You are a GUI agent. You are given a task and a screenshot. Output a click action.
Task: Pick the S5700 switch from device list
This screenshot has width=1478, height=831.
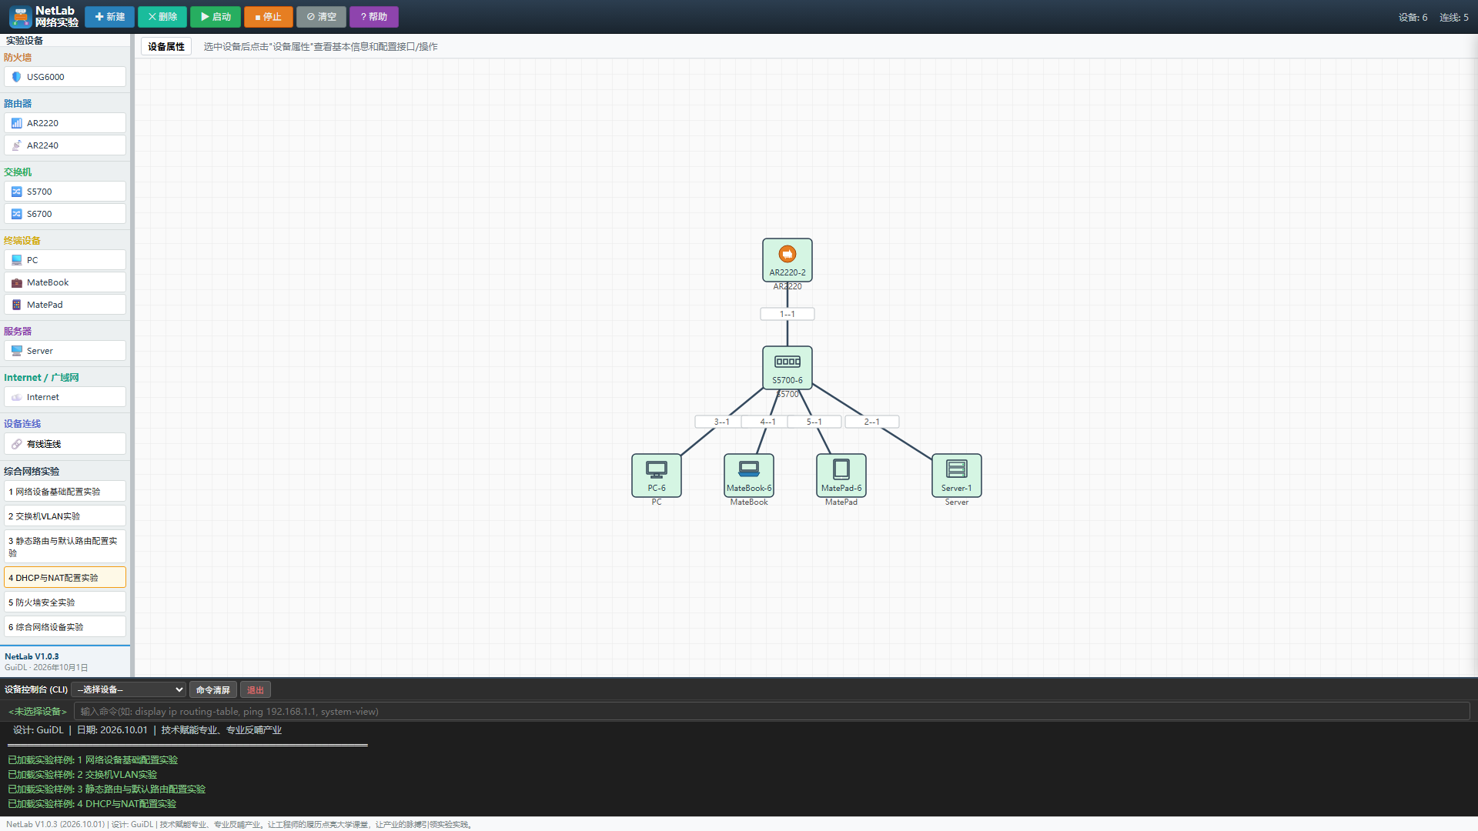coord(65,192)
